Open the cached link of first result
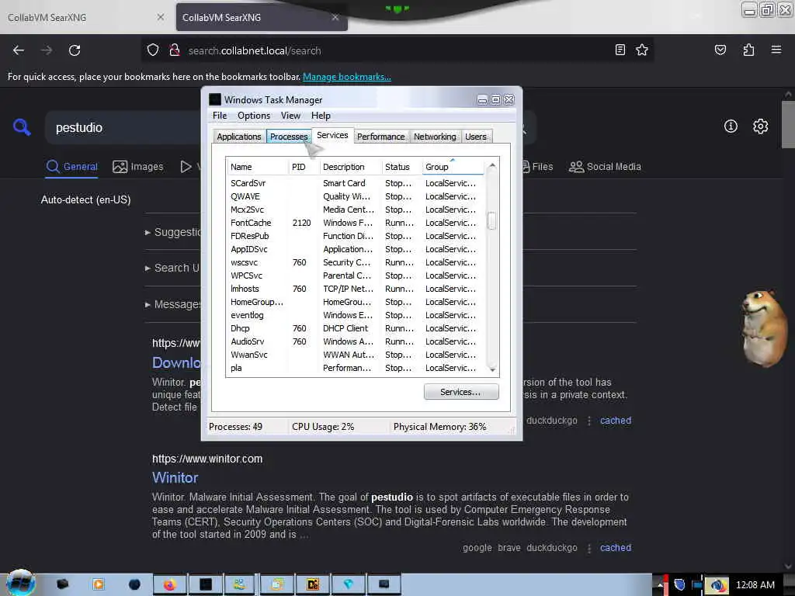Image resolution: width=795 pixels, height=596 pixels. pyautogui.click(x=616, y=421)
